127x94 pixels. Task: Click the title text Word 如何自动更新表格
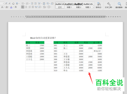pos(43,38)
